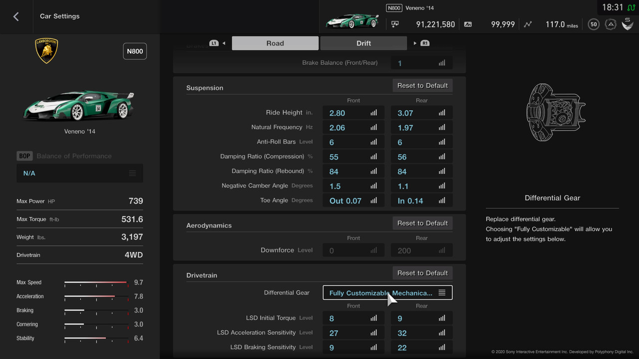639x359 pixels.
Task: Click the driver rating badge icon
Action: pyautogui.click(x=610, y=24)
